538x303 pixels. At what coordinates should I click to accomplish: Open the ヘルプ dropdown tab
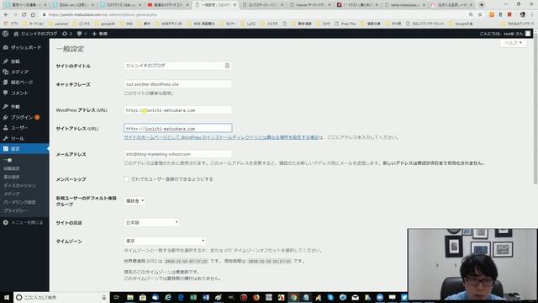(514, 43)
